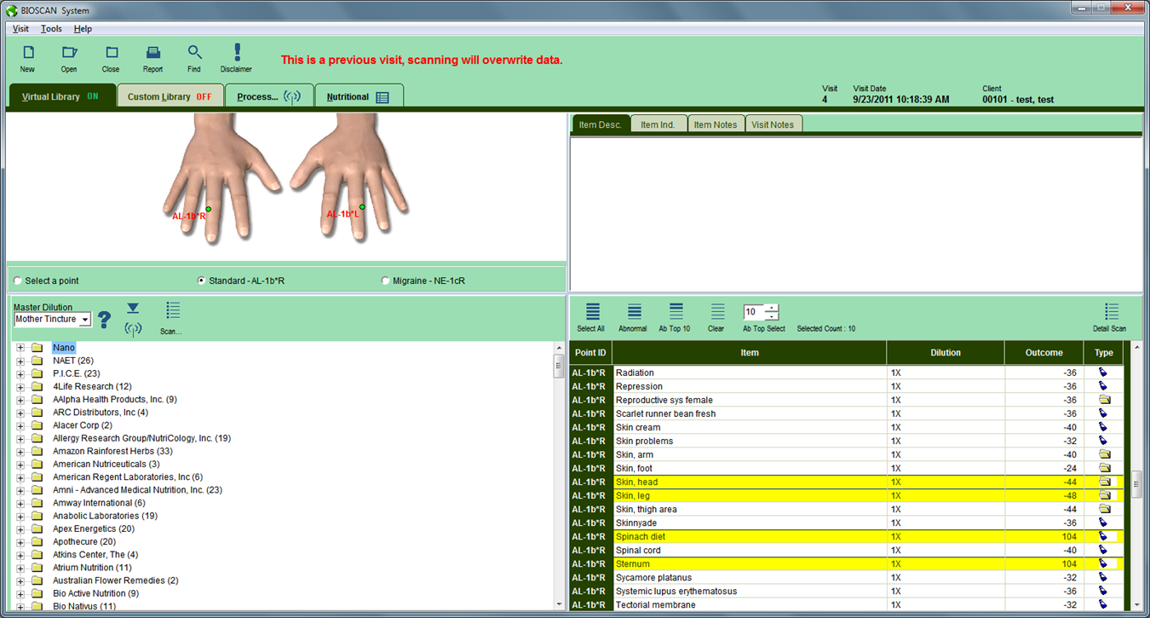The width and height of the screenshot is (1150, 618).
Task: Click the blue question mark help icon
Action: [104, 320]
